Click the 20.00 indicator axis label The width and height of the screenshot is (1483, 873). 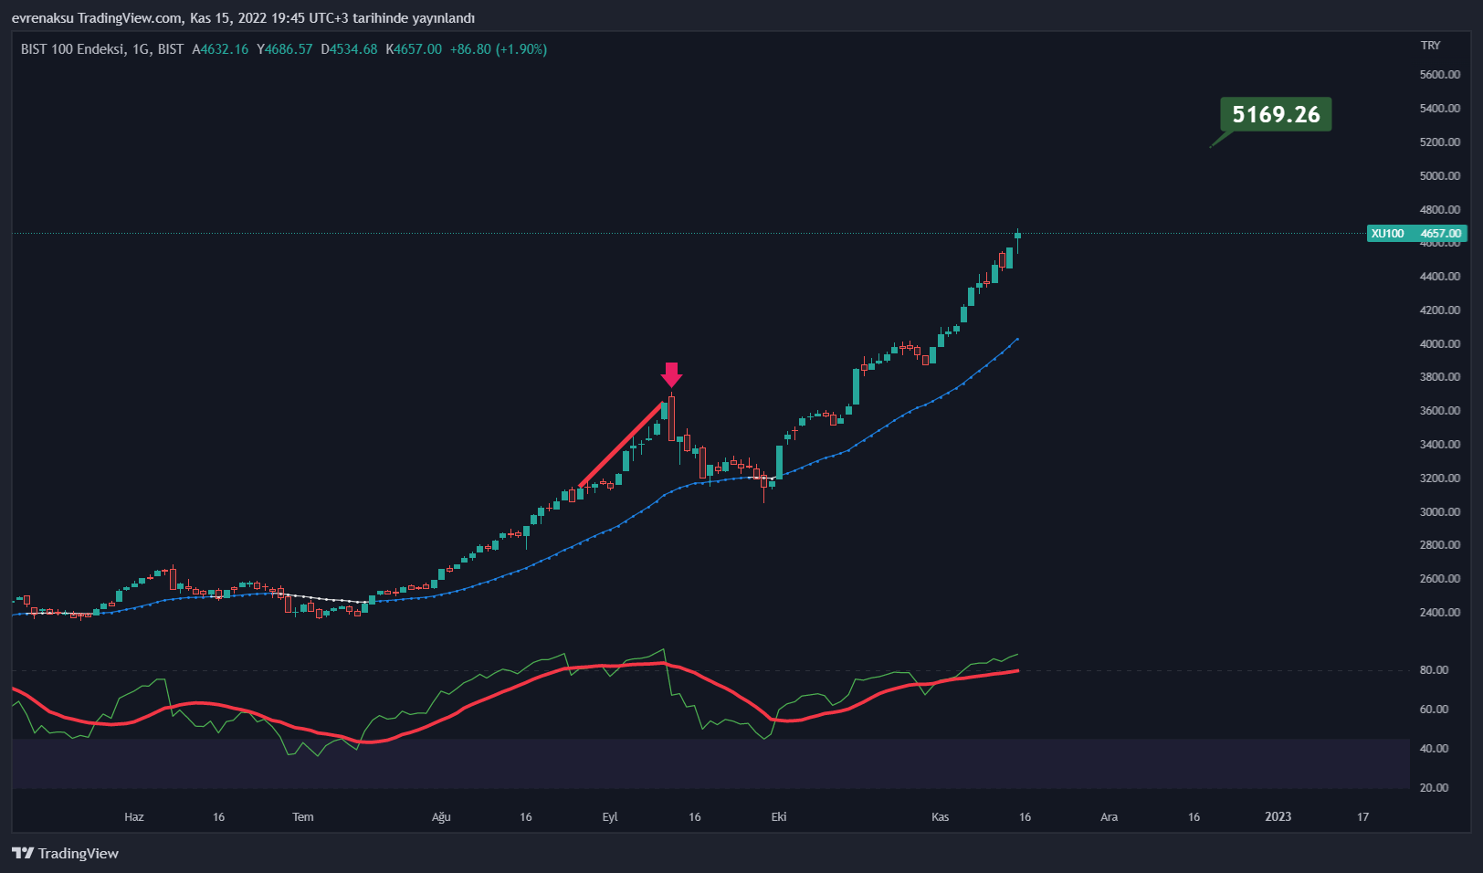1434,788
